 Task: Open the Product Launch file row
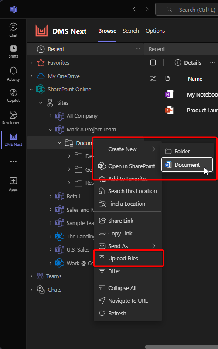(181, 110)
